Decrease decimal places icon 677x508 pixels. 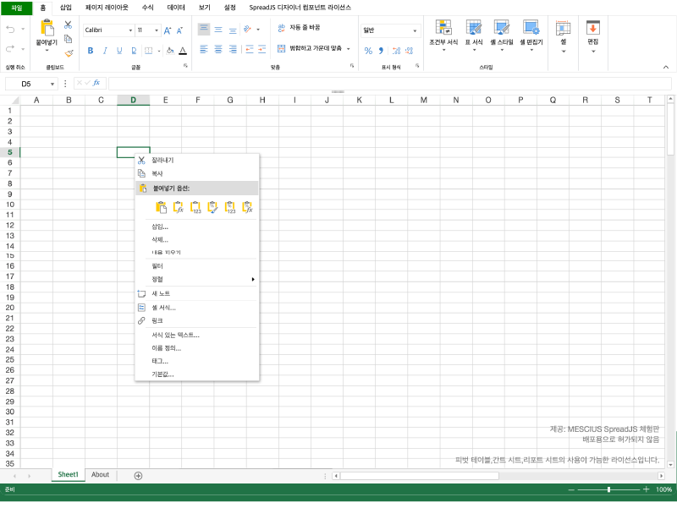click(410, 51)
